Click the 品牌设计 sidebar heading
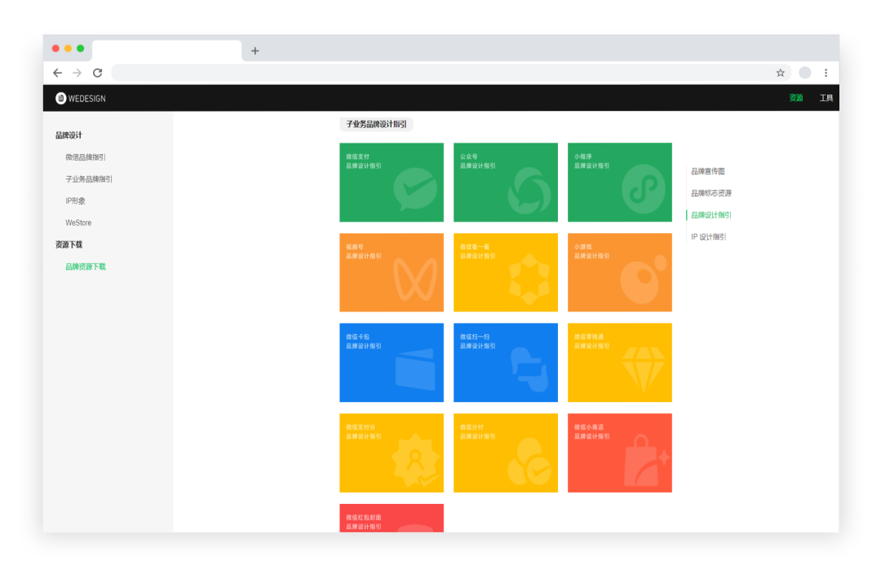The image size is (881, 587). (69, 135)
